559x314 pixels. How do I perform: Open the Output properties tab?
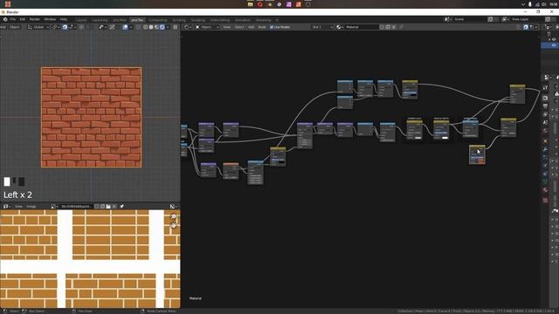click(x=545, y=106)
